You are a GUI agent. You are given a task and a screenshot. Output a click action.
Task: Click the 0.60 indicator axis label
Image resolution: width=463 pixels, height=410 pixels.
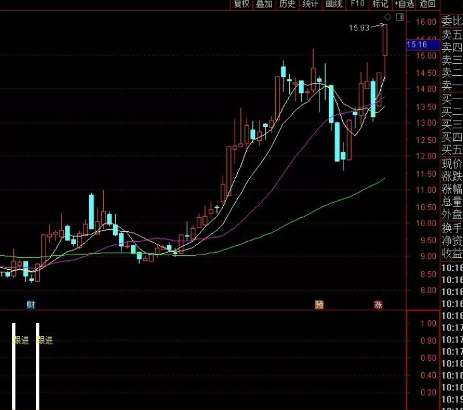click(x=428, y=358)
